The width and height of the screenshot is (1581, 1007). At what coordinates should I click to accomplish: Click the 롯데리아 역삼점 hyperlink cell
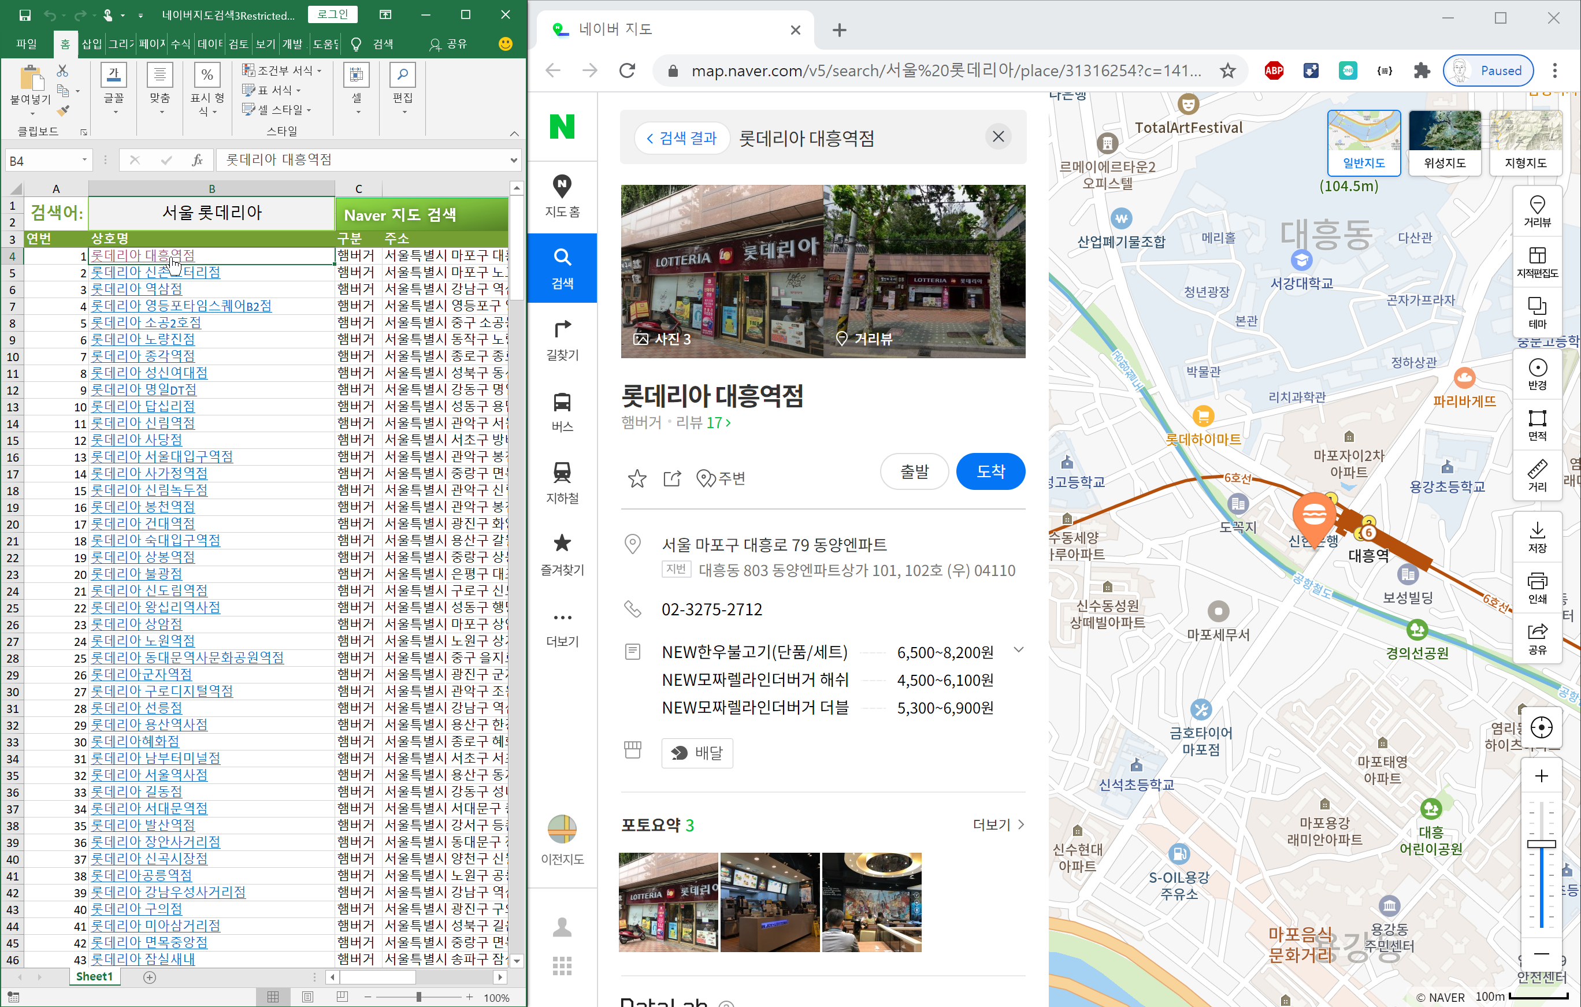tap(136, 289)
